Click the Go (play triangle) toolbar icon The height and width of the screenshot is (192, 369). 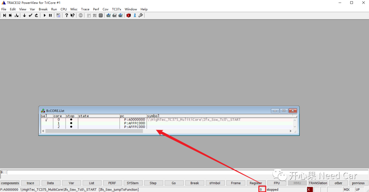click(x=44, y=15)
